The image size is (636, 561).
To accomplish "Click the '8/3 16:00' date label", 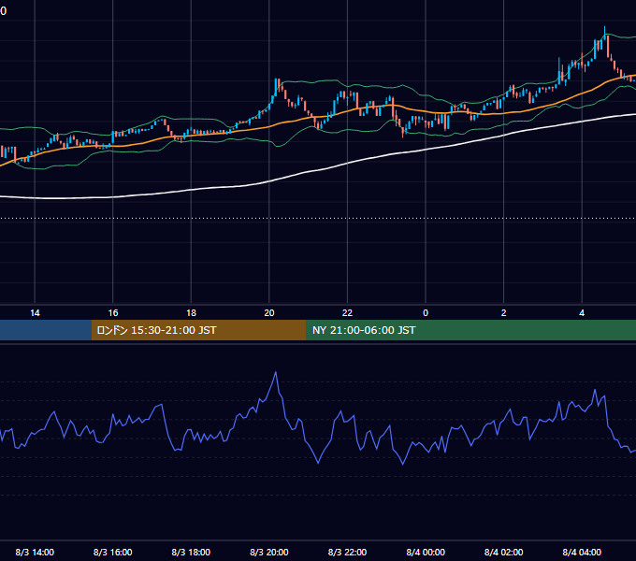I will tap(113, 552).
